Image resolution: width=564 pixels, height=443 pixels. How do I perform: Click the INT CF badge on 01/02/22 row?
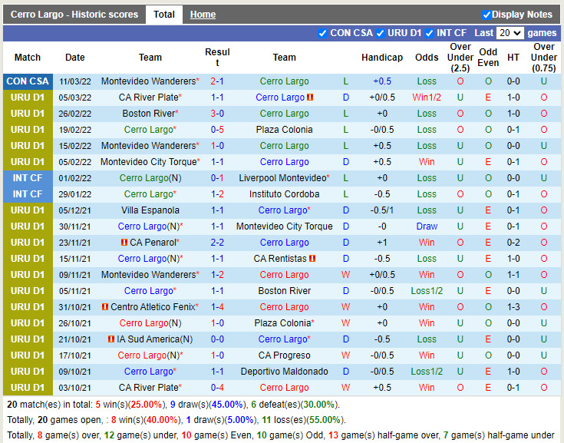point(28,178)
